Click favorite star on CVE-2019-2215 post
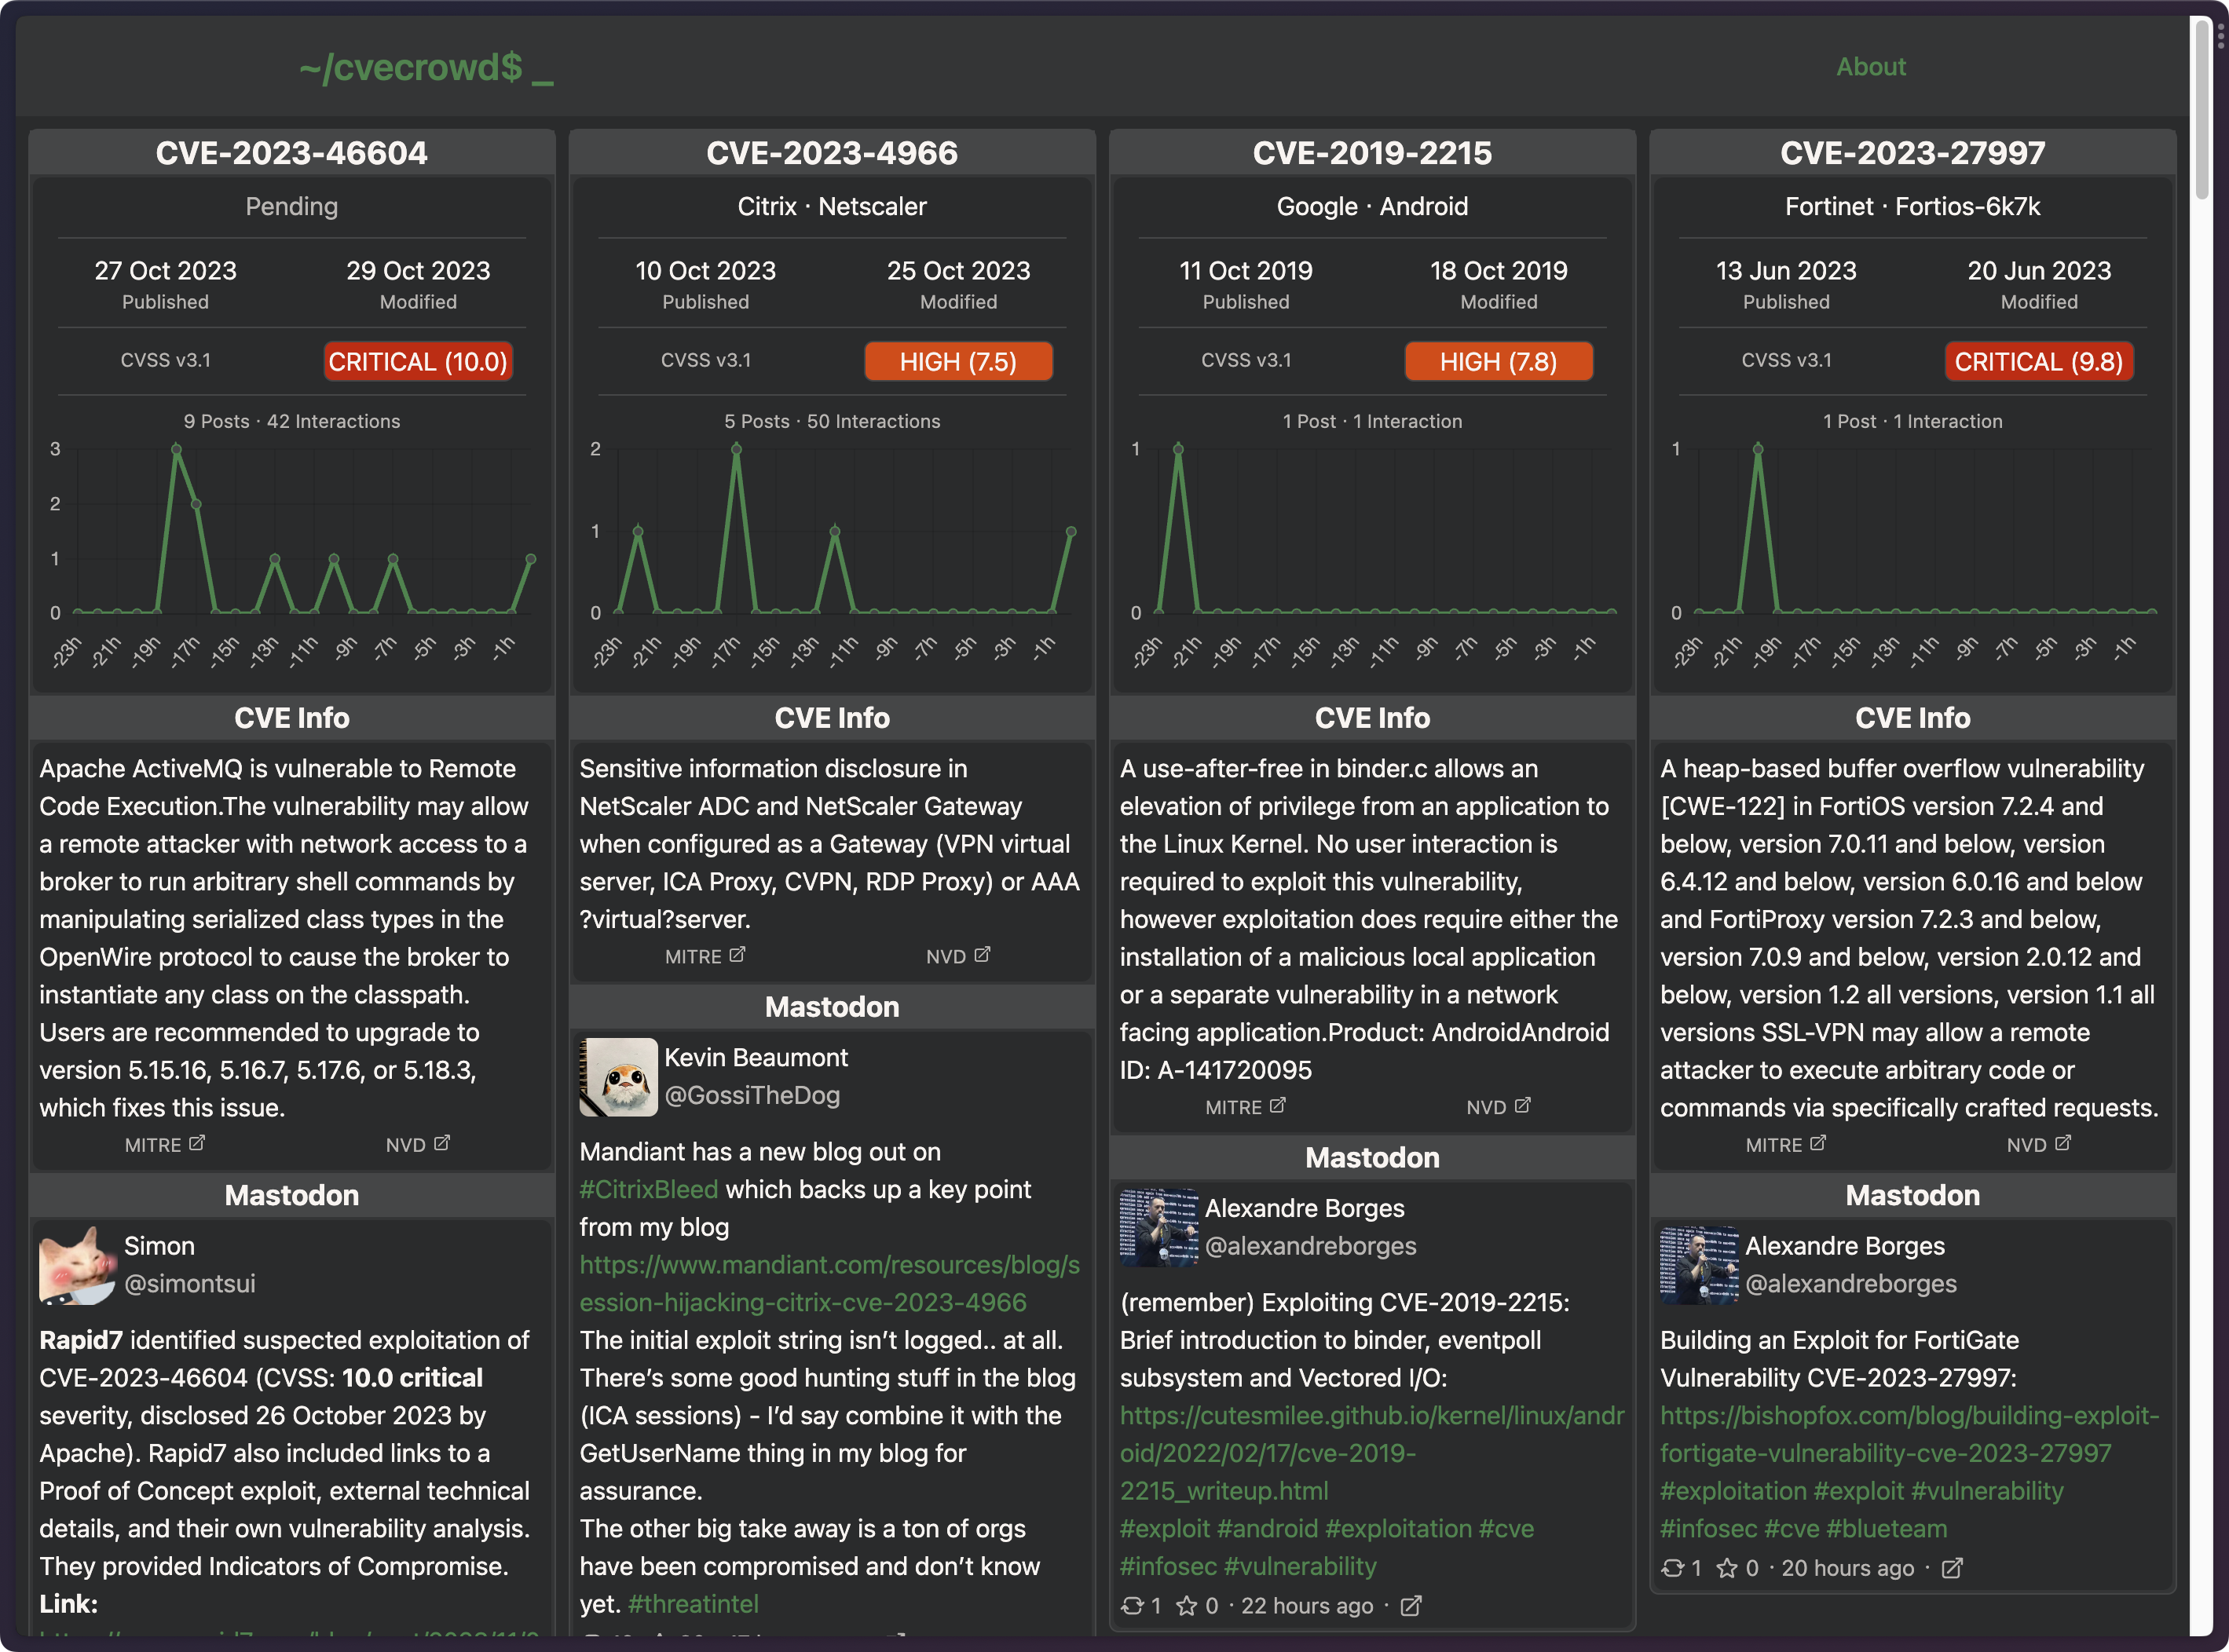The width and height of the screenshot is (2229, 1652). pos(1187,1606)
